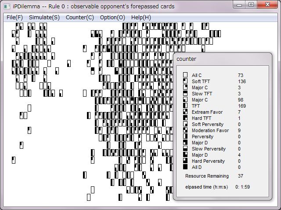Click the legend icon for Major C with count 3
Viewport: 281px width, 210px height.
(x=185, y=87)
